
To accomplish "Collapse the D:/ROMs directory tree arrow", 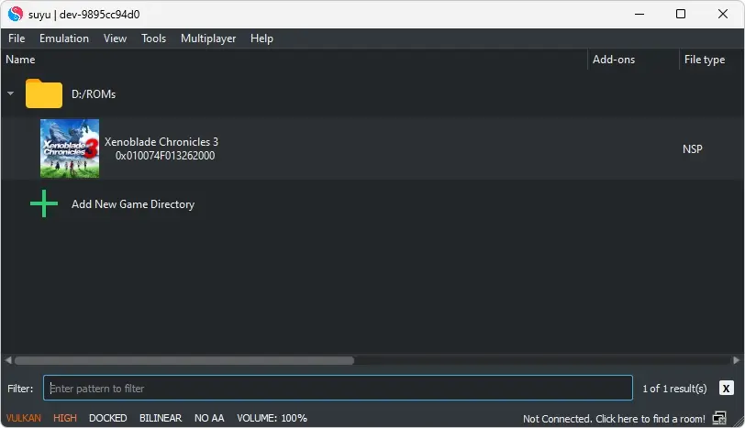I will coord(10,93).
